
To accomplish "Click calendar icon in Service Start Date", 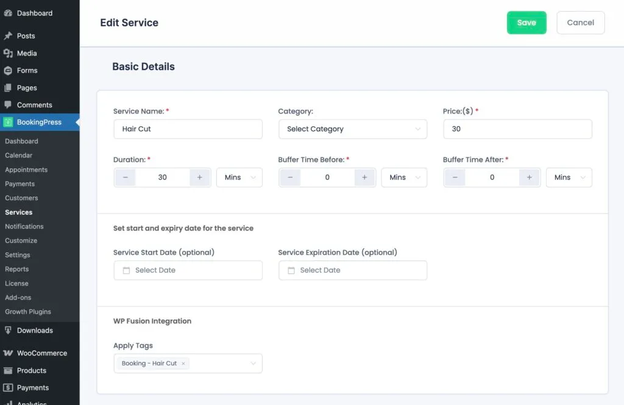I will coord(127,270).
